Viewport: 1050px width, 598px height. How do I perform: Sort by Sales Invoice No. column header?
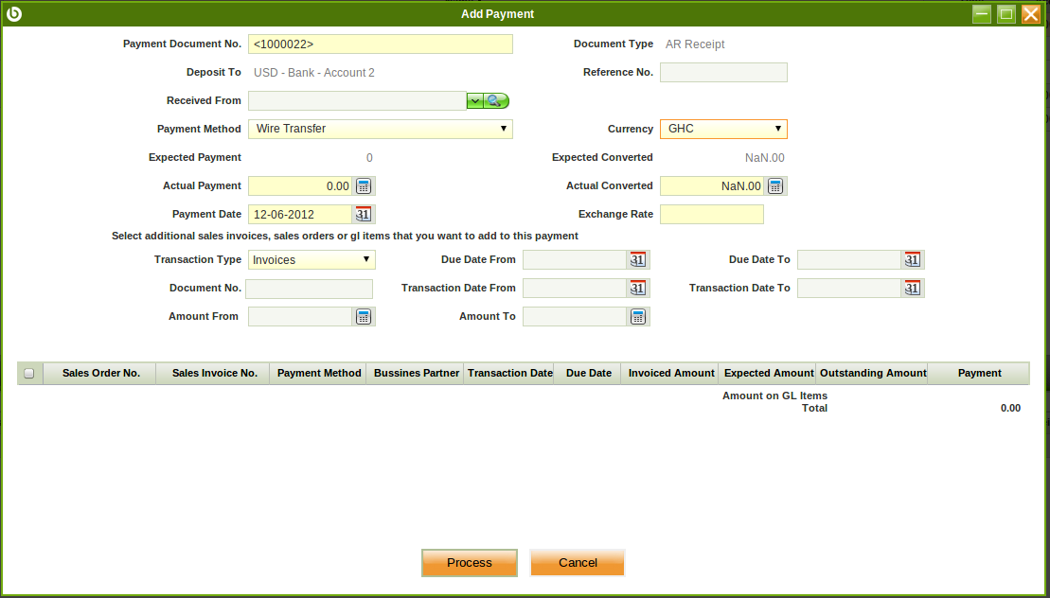[x=214, y=374]
